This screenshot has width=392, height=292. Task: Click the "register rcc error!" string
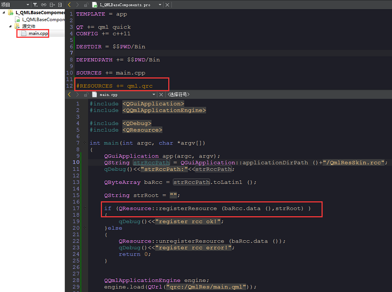pos(194,247)
